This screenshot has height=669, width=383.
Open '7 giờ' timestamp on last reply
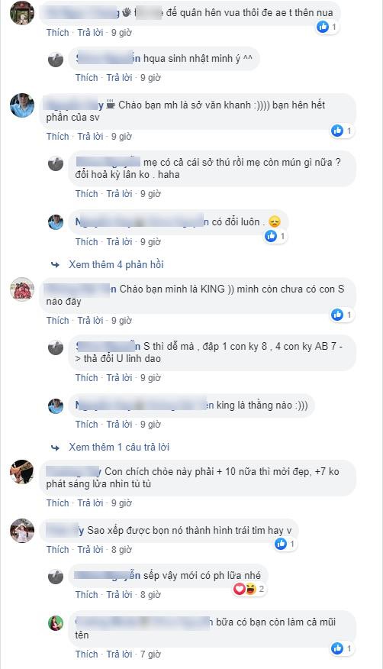[x=150, y=654]
